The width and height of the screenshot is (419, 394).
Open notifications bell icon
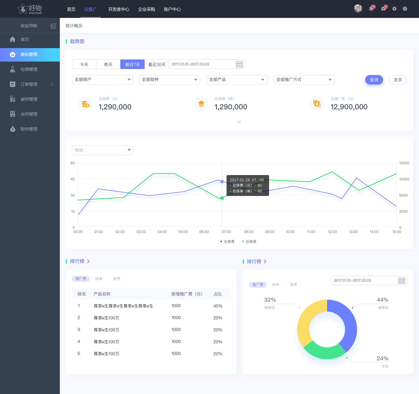(x=371, y=9)
